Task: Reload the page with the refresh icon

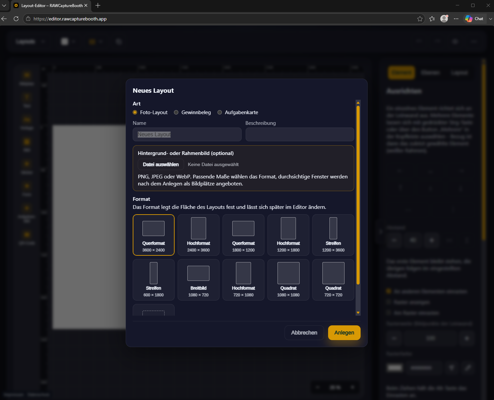Action: pos(16,19)
